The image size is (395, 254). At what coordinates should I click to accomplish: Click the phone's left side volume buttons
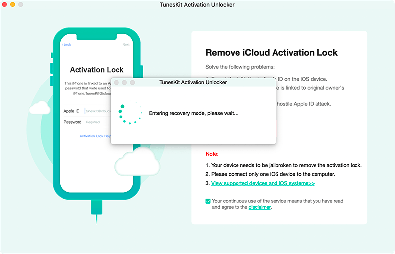pos(51,74)
